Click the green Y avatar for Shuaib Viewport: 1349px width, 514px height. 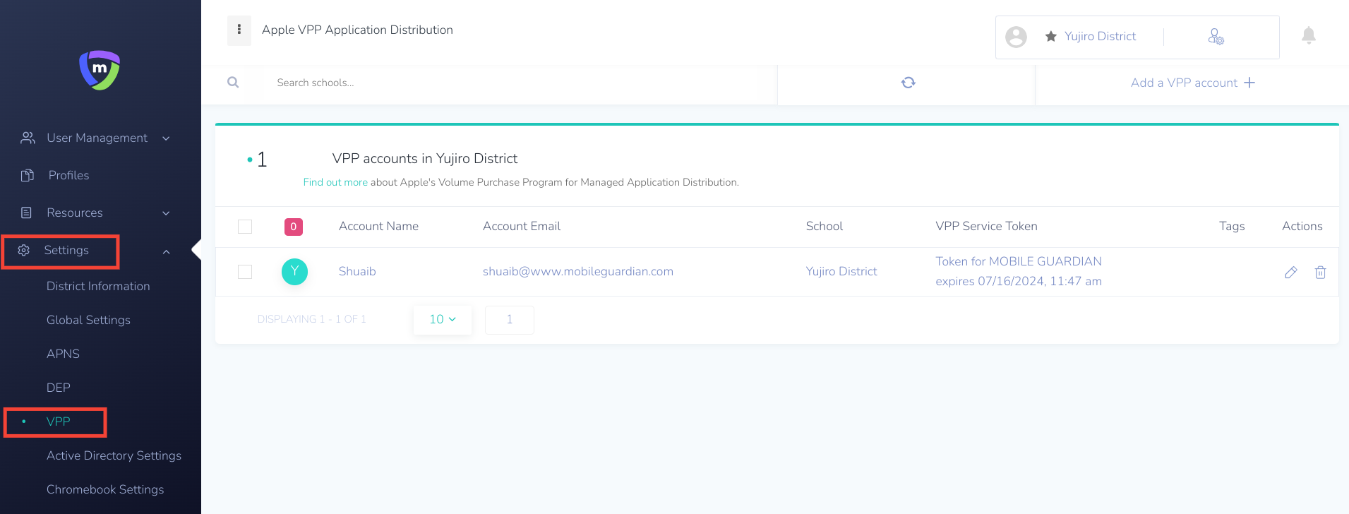[294, 271]
